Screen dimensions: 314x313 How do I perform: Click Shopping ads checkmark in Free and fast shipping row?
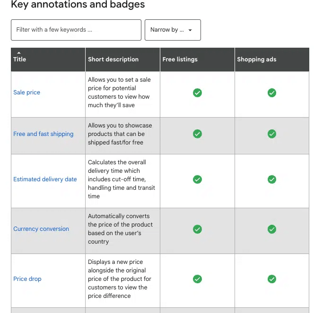271,134
